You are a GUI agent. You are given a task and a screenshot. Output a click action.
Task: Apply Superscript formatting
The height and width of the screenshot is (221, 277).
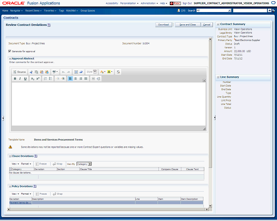pyautogui.click(x=38, y=79)
